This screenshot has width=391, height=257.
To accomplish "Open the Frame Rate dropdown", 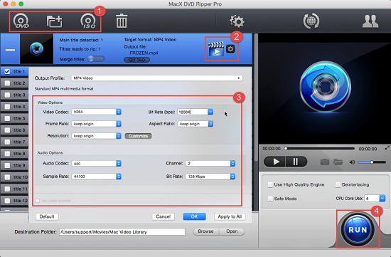I will 96,124.
